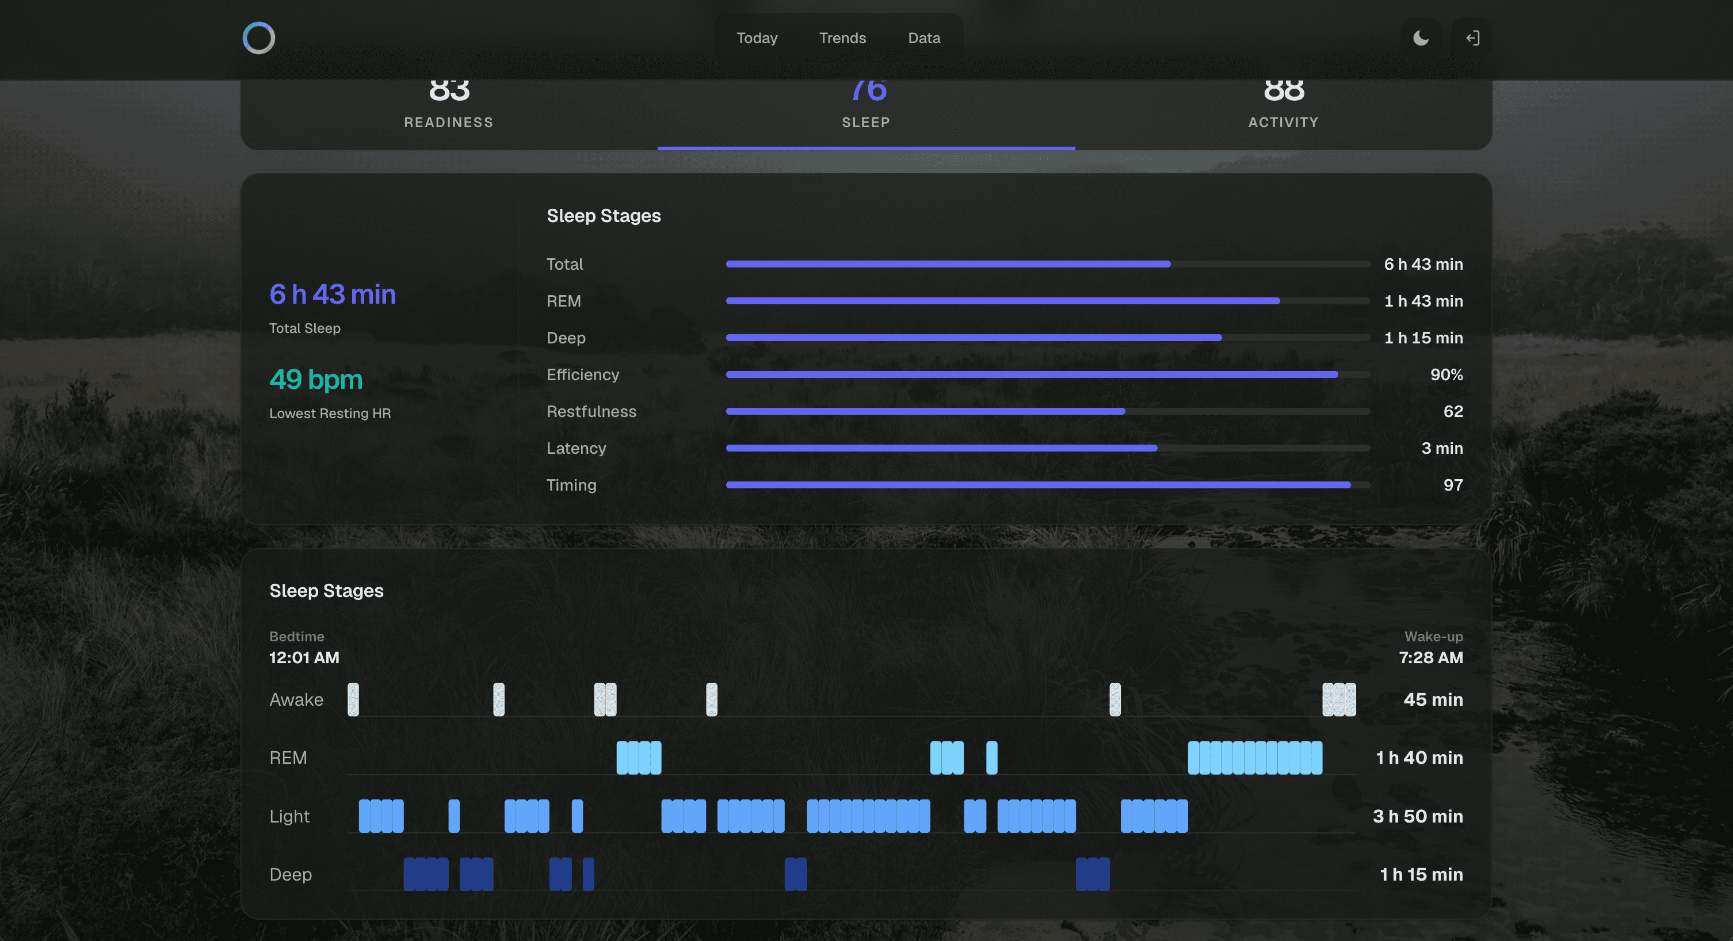Click the last Deep sleep block cluster
Screen dimensions: 1733x941
coord(1093,874)
